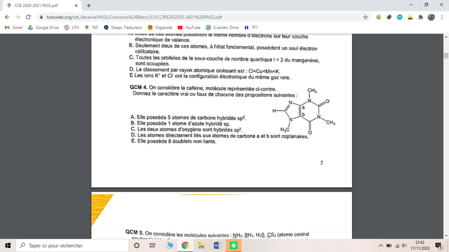Go back to the previous page
This screenshot has width=449, height=252.
tap(7, 17)
